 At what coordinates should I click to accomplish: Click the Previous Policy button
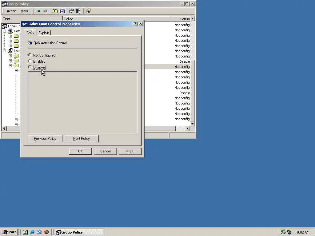(45, 139)
